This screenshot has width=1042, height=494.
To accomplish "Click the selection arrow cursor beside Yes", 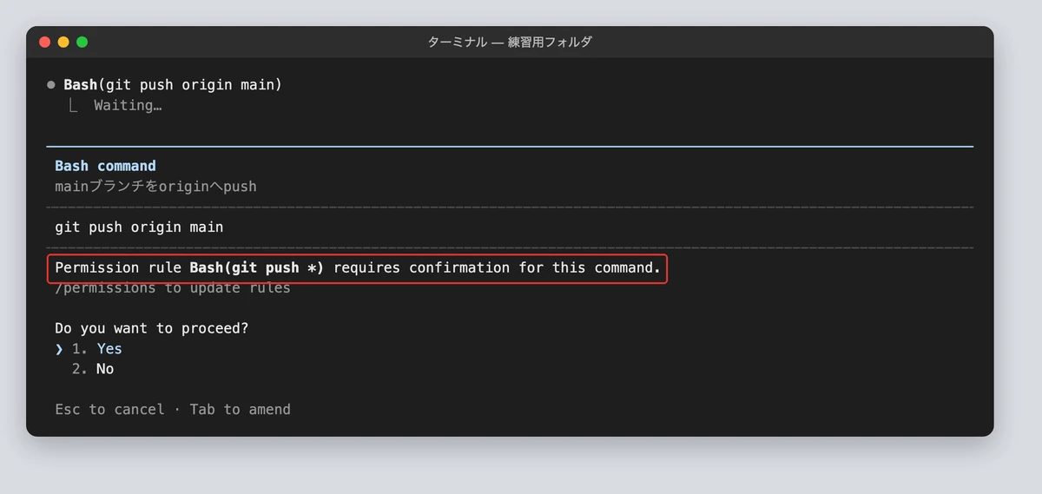I will (59, 349).
